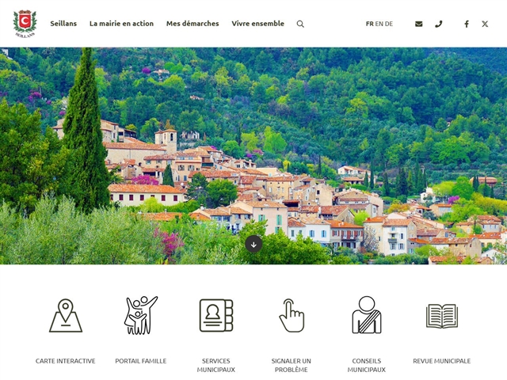Expand the Mes démarches menu
Image resolution: width=507 pixels, height=380 pixels.
pos(193,24)
